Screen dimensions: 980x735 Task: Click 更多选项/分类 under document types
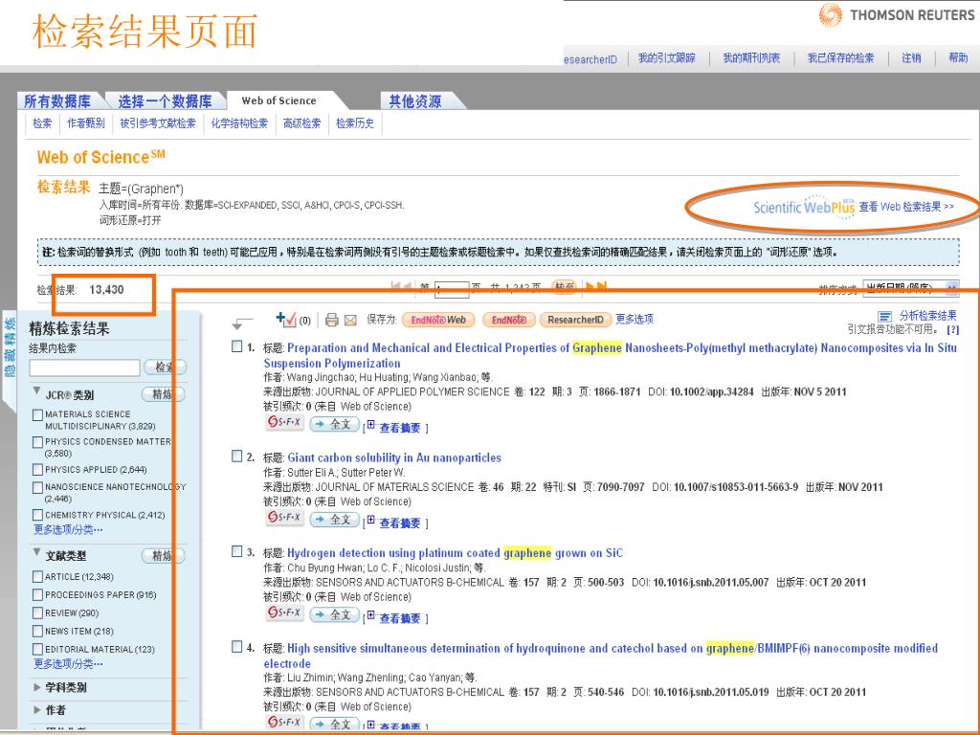[68, 664]
